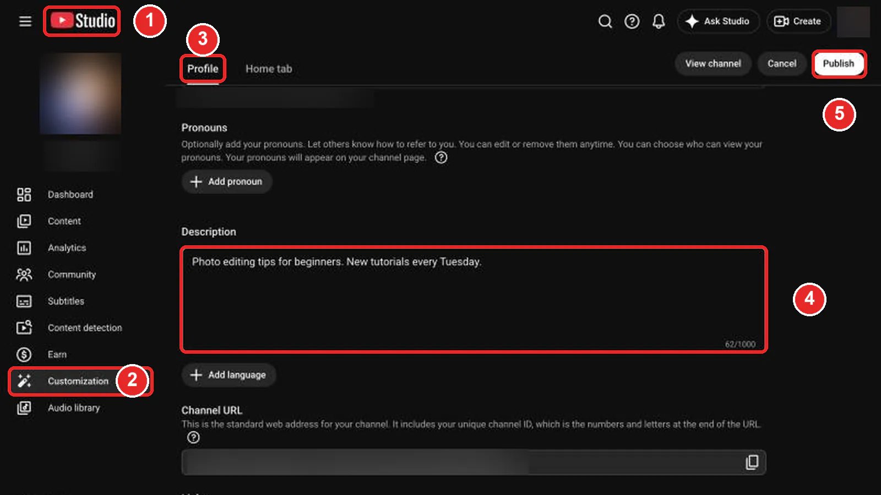The width and height of the screenshot is (881, 495).
Task: Click the YouTube Studio logo
Action: click(x=83, y=21)
